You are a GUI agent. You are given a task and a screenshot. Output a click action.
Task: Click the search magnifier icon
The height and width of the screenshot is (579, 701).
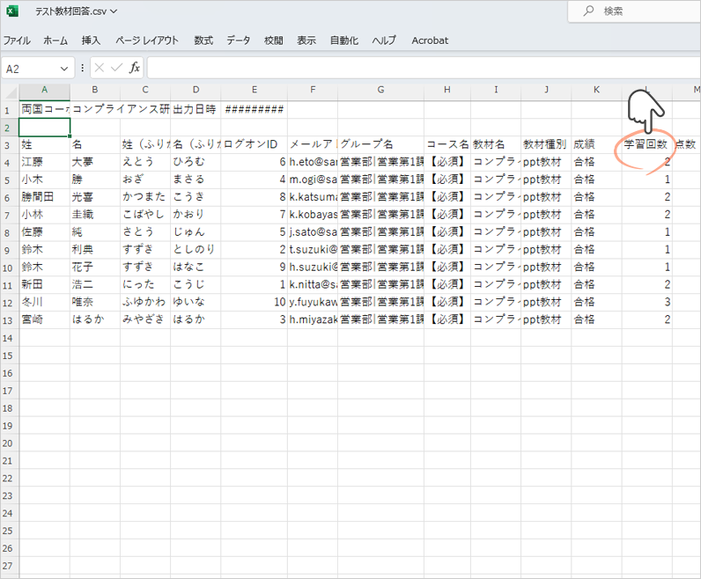pos(589,11)
